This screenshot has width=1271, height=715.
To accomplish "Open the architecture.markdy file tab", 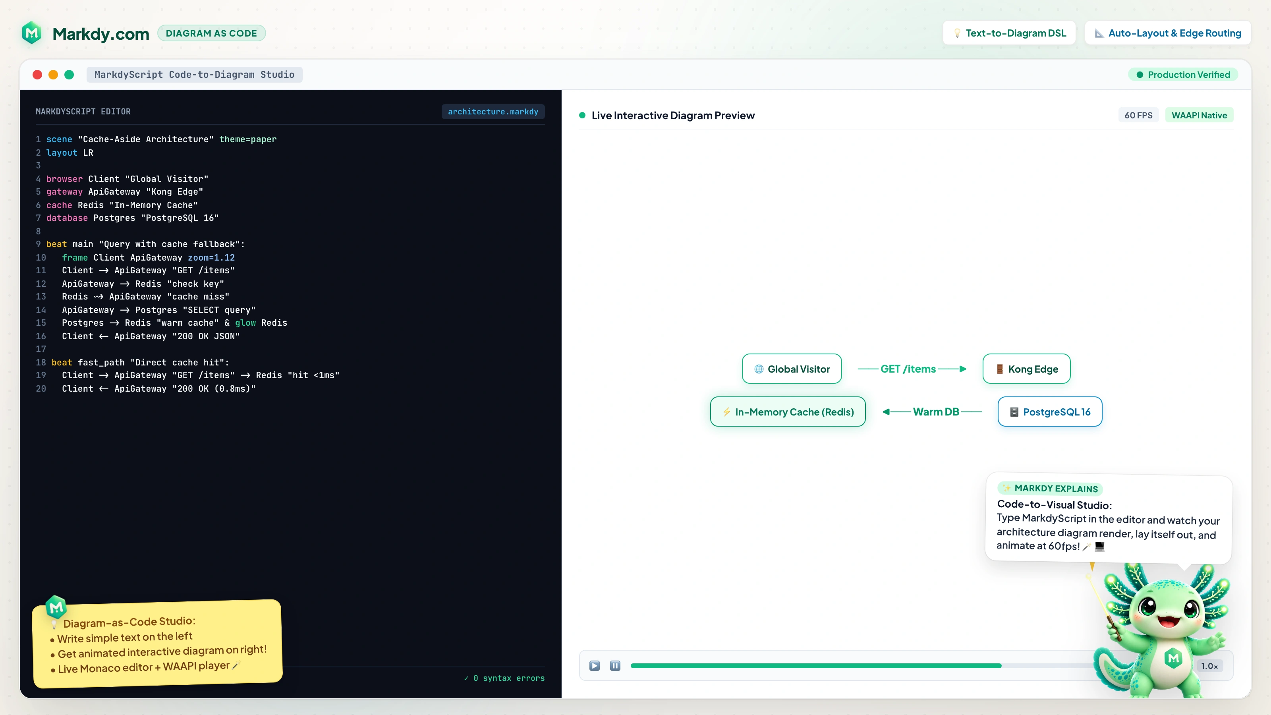I will [x=493, y=112].
